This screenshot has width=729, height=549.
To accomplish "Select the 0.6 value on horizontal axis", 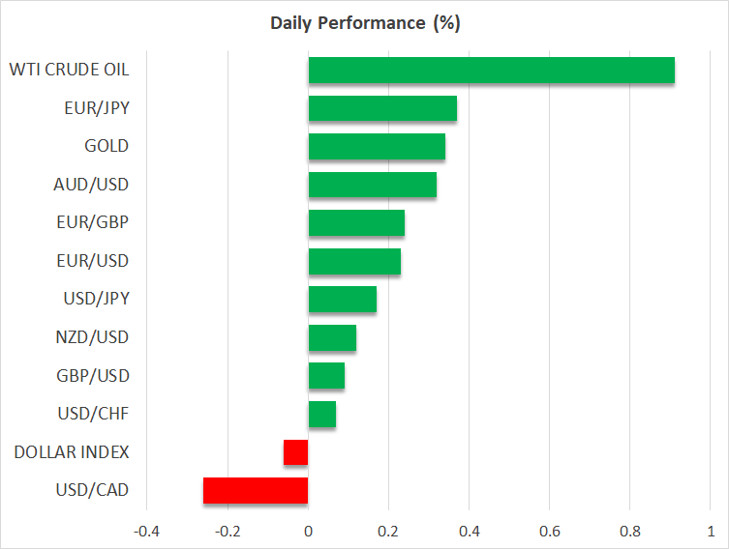I will click(549, 531).
